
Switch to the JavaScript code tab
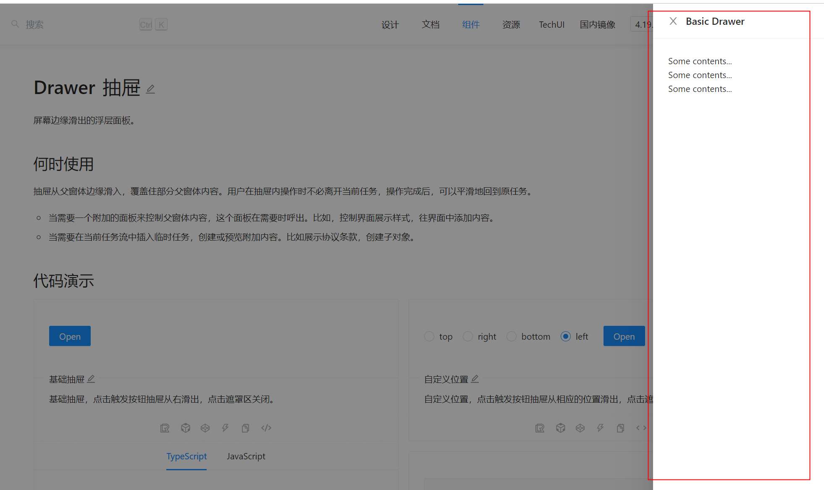coord(246,456)
